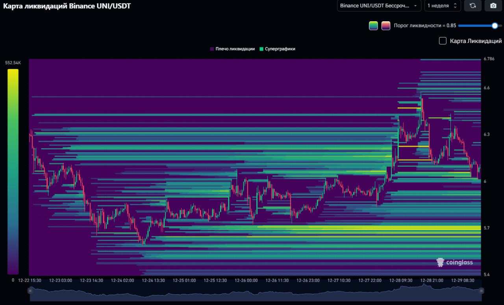
Task: Select the pink-purple gradient color scheme
Action: click(385, 26)
